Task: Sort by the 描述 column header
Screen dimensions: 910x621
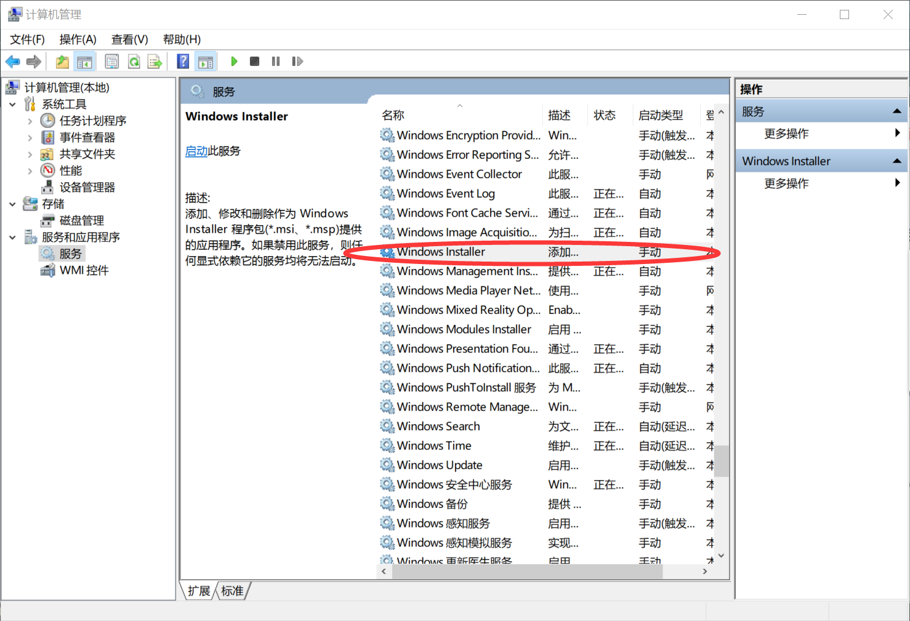Action: pyautogui.click(x=565, y=115)
